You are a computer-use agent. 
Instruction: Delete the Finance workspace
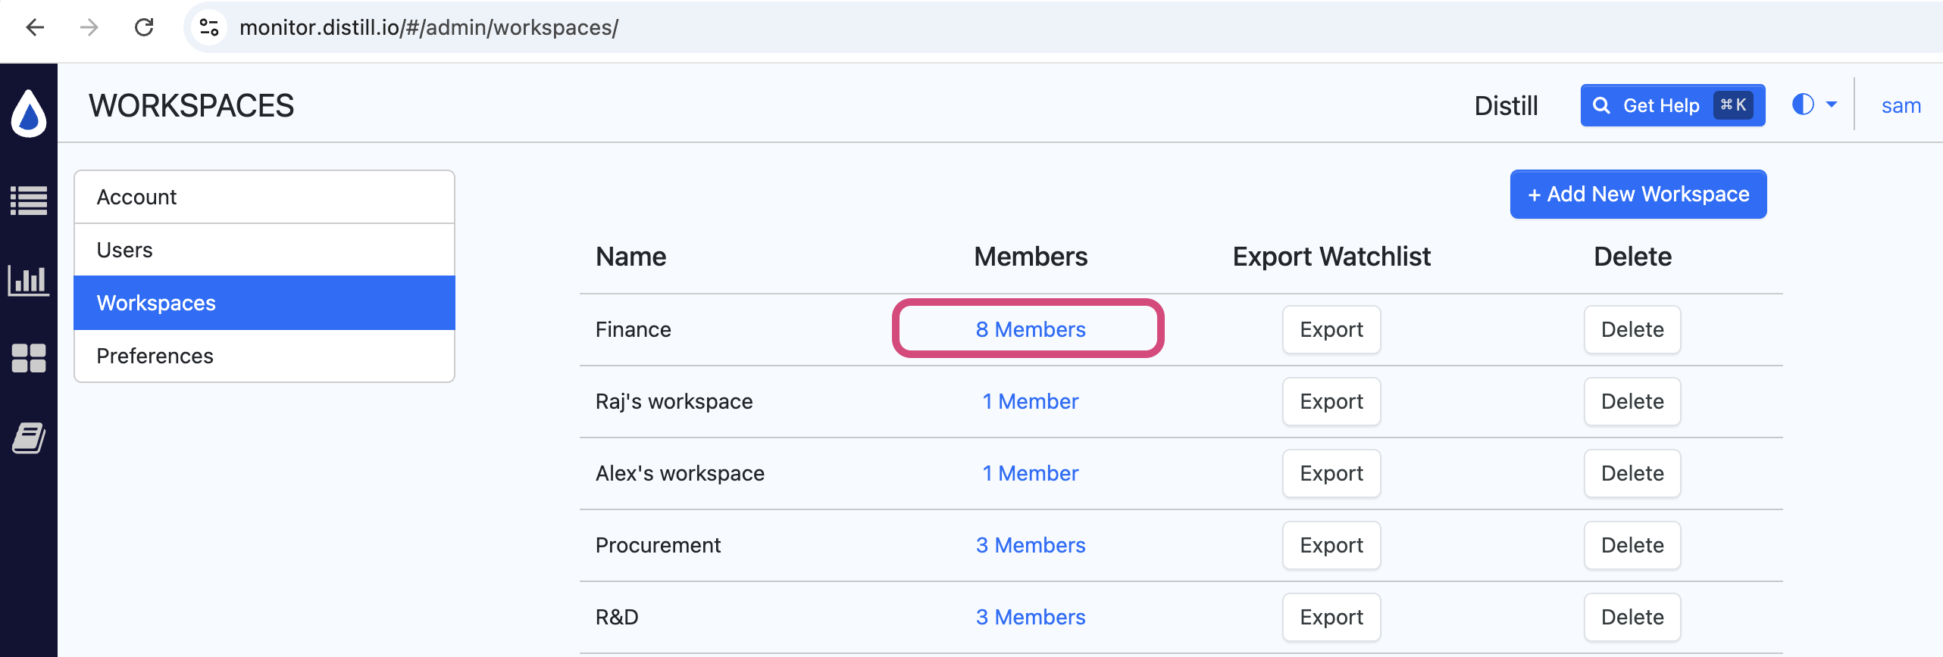pyautogui.click(x=1632, y=329)
